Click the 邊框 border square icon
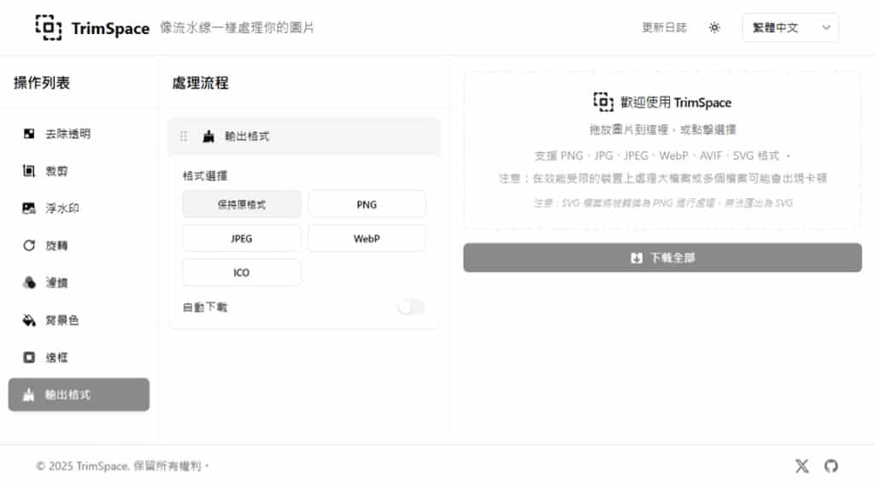Screen dimensions: 875x486 [29, 357]
